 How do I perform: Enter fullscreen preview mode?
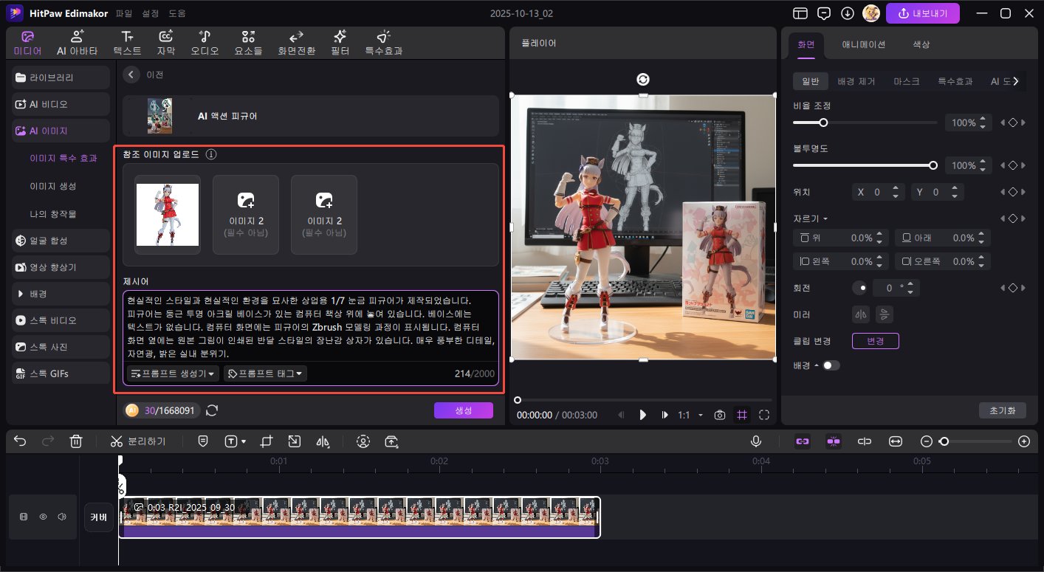click(x=764, y=415)
